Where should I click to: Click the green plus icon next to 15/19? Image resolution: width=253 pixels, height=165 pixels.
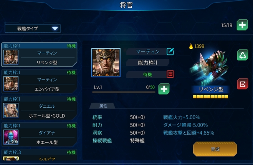point(242,25)
